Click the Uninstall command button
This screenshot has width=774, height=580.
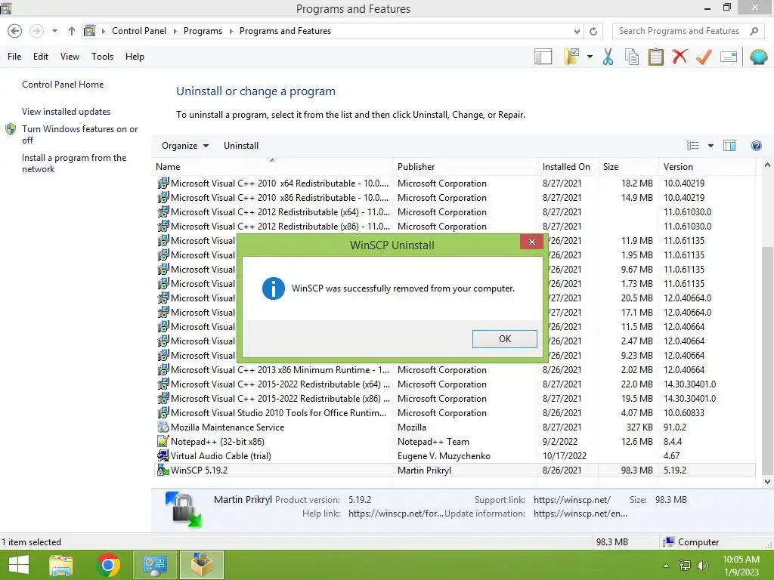pos(241,146)
